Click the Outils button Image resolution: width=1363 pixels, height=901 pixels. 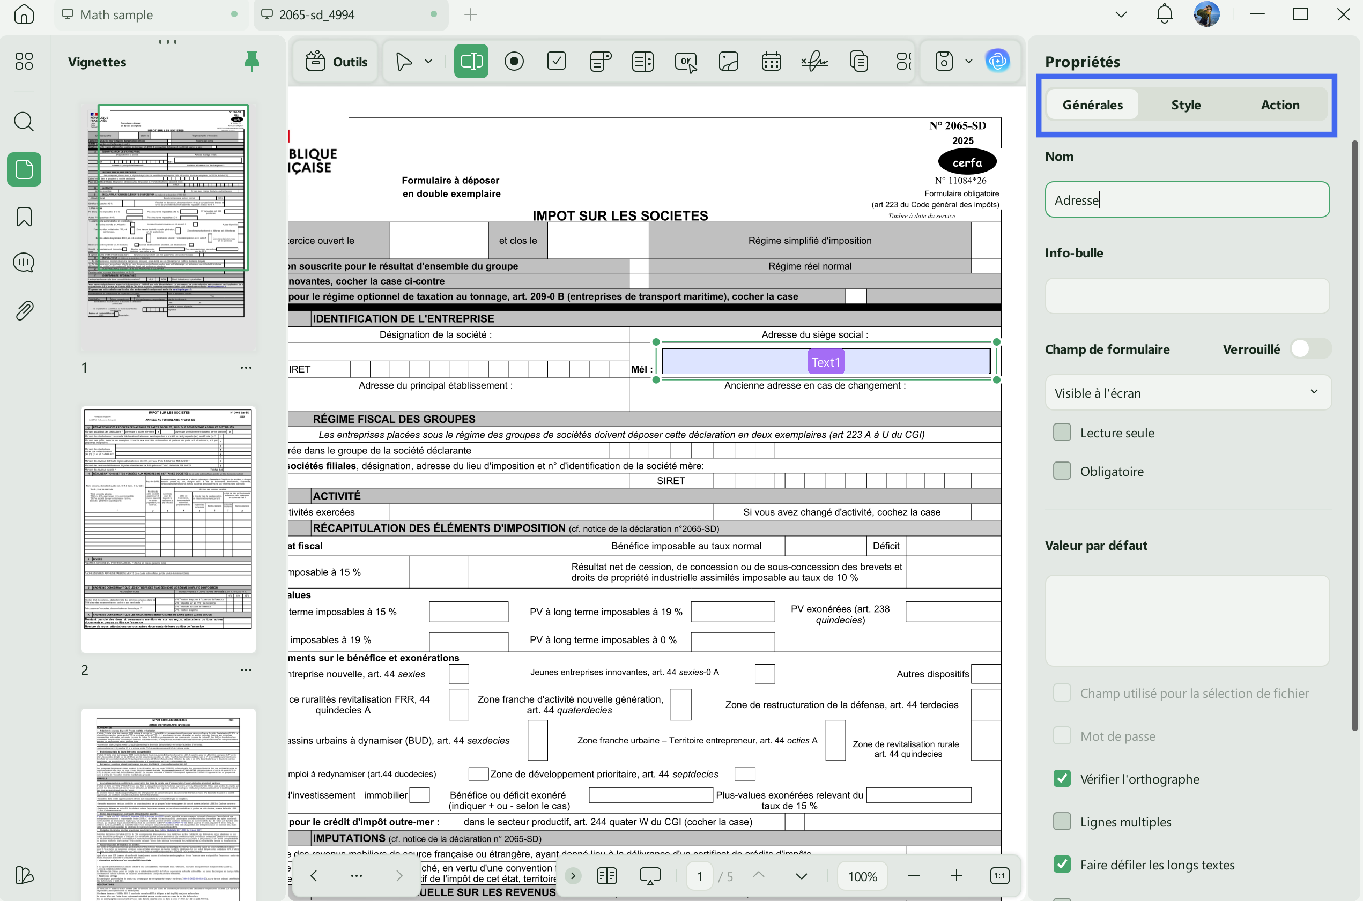click(x=336, y=62)
